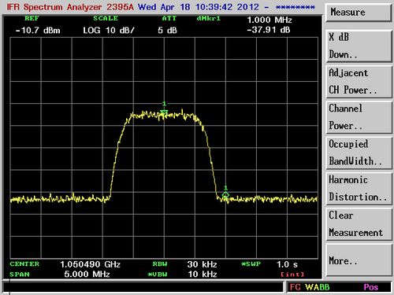Select Occupied BandWidth measurement
Image resolution: width=394 pixels, height=295 pixels.
359,153
